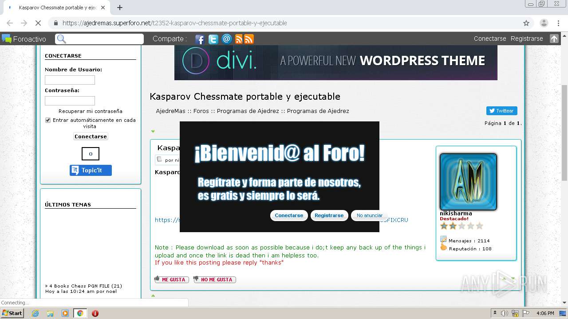This screenshot has width=568, height=319.
Task: Click green down arrow above the post
Action: click(153, 131)
